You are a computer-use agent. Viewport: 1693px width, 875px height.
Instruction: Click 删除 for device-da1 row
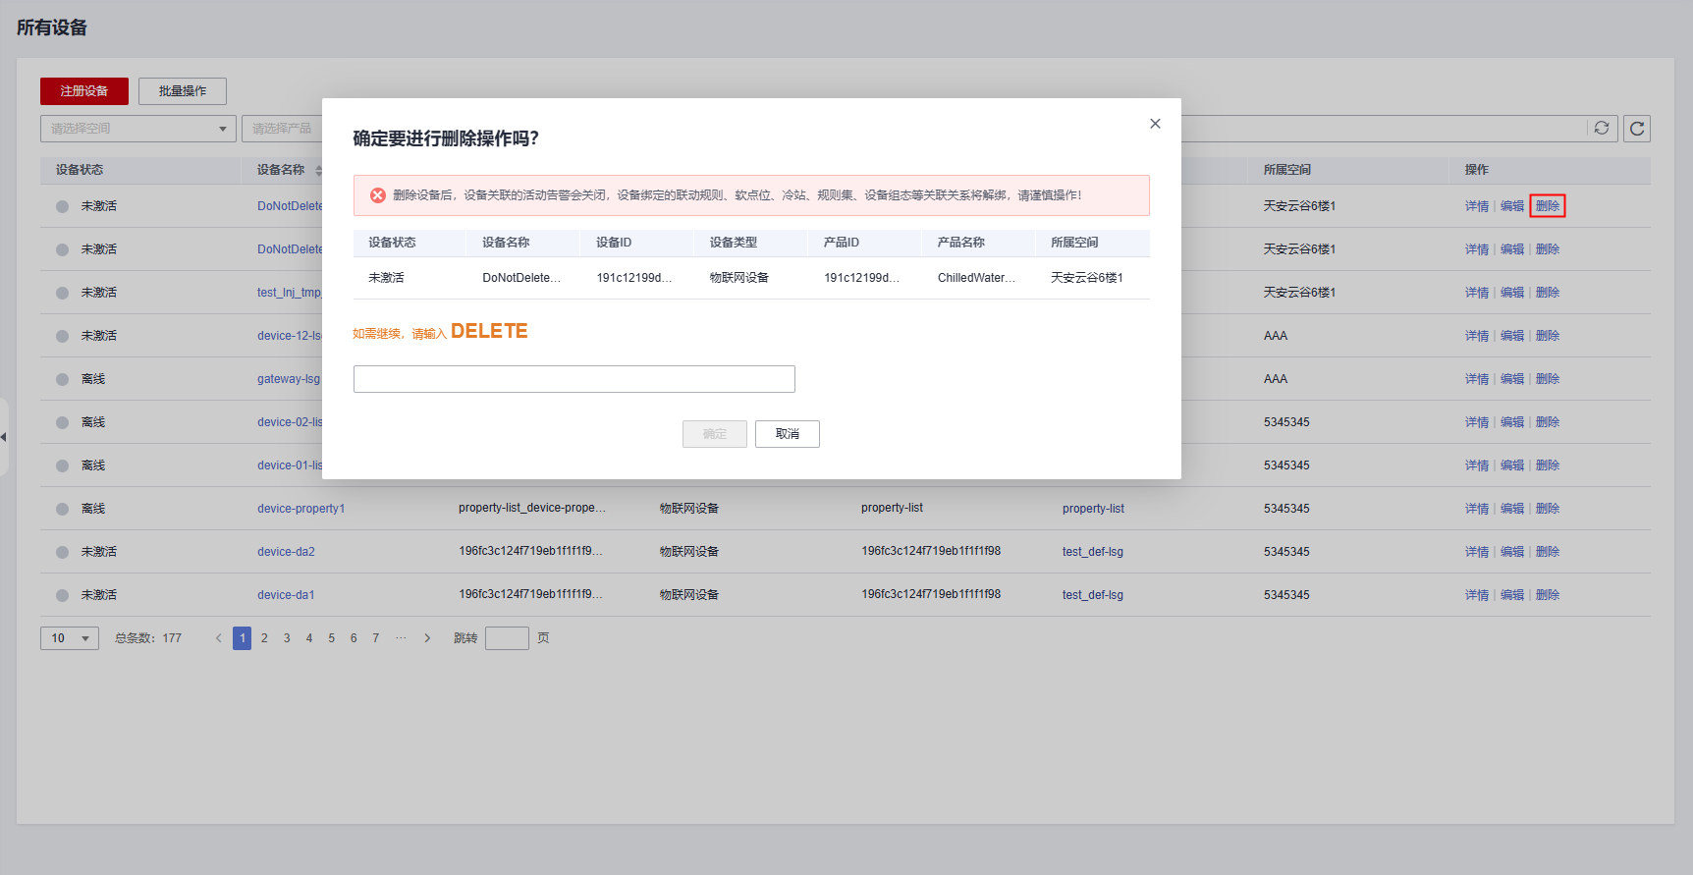coord(1548,595)
